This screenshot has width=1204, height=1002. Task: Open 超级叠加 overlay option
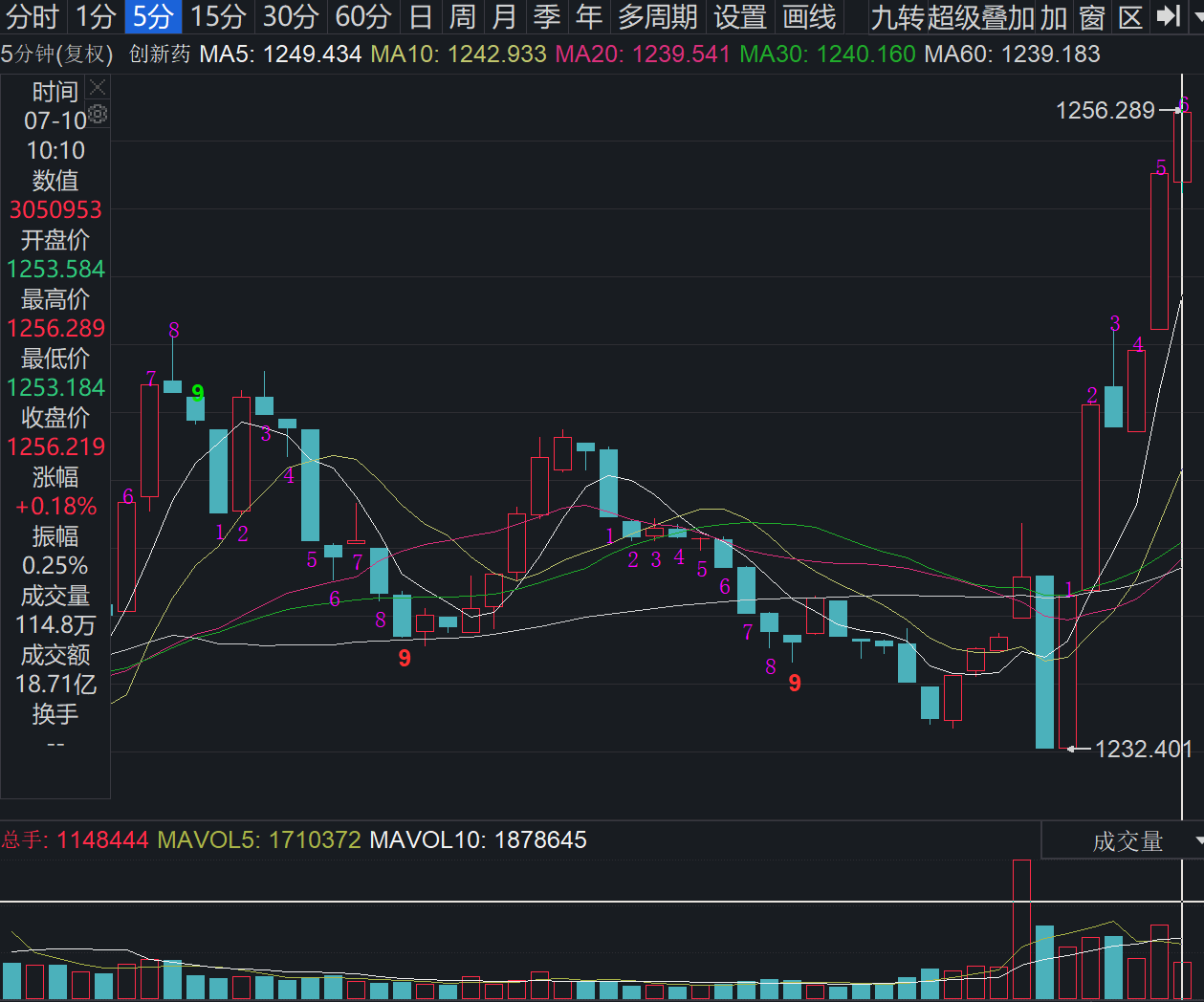point(981,17)
